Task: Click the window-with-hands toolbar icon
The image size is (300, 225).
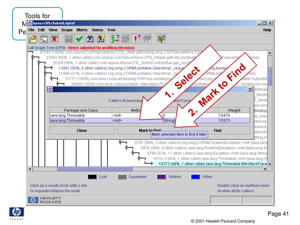Action: click(44, 39)
